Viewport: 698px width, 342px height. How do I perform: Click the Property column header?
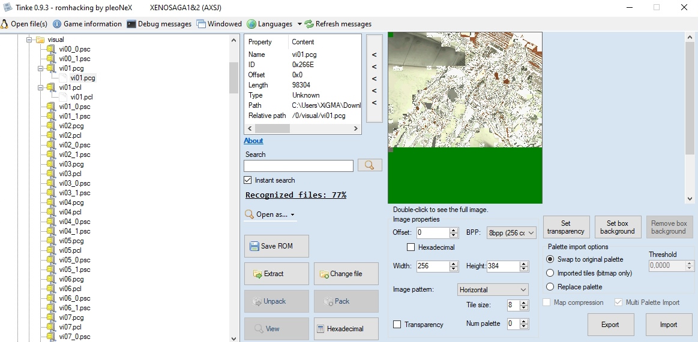pos(260,42)
